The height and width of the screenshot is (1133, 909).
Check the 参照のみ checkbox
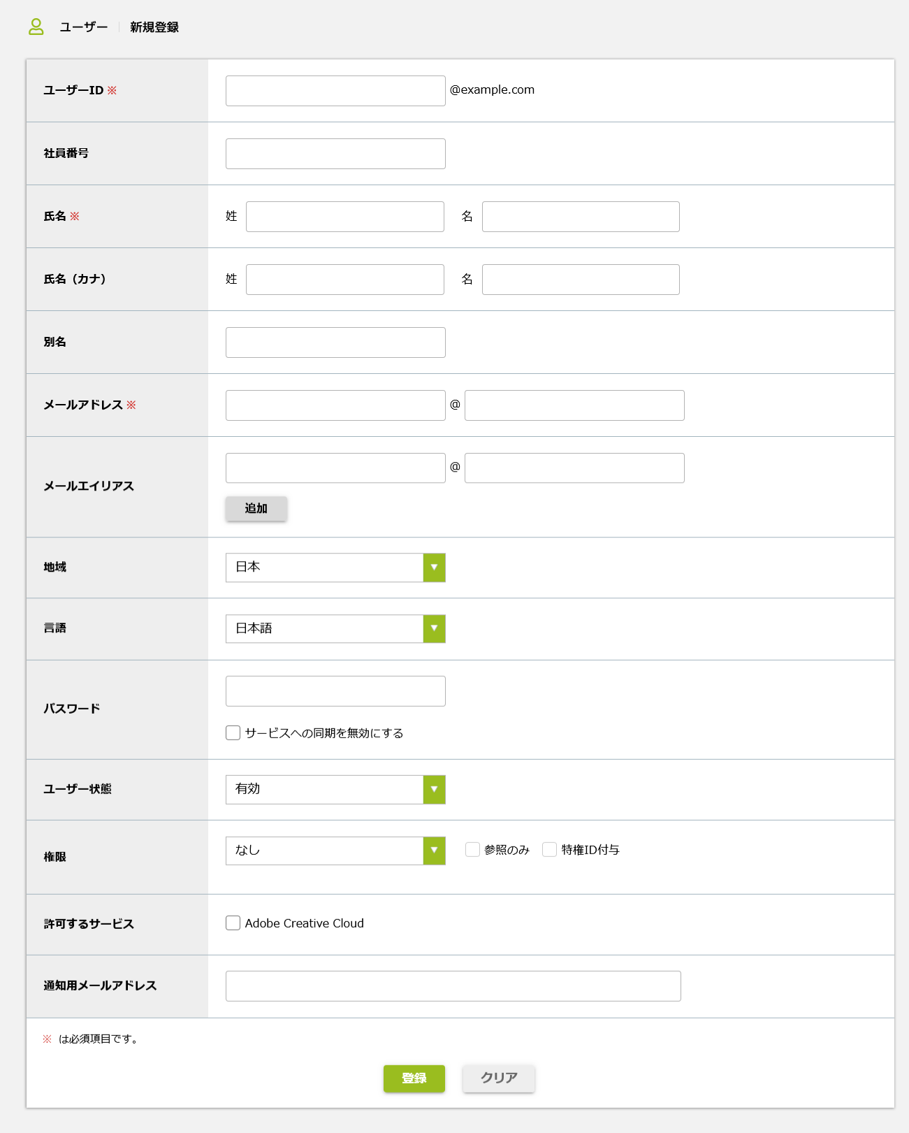(473, 850)
